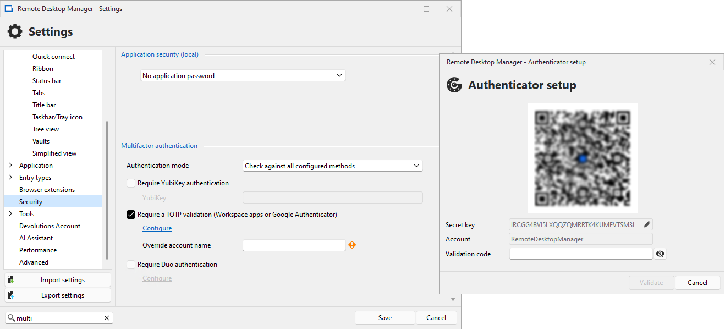Click the Override account name input field
Screen dimensions: 725x330
pos(294,245)
